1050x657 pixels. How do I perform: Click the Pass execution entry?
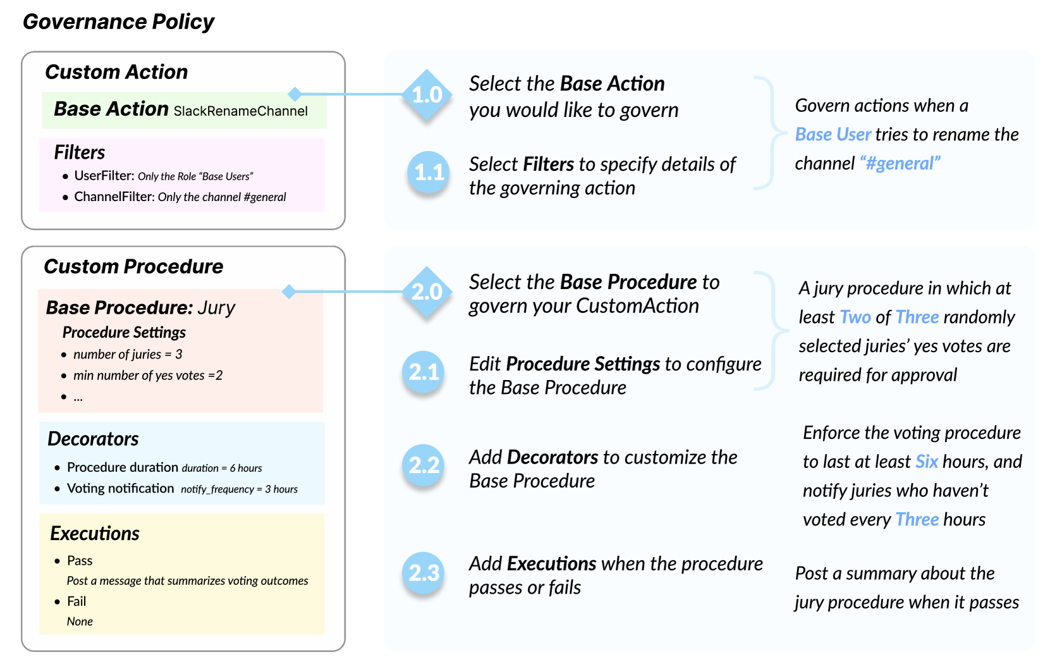[x=80, y=561]
